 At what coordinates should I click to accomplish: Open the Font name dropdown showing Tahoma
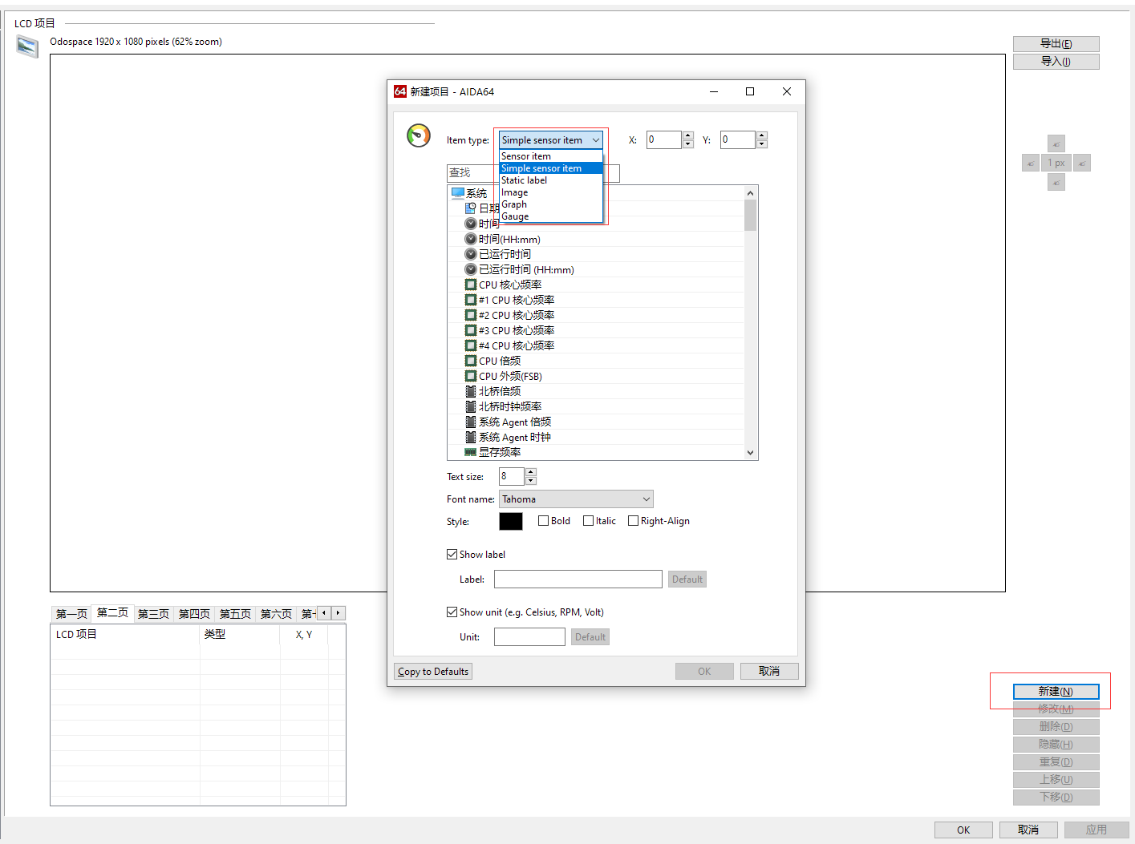[576, 499]
